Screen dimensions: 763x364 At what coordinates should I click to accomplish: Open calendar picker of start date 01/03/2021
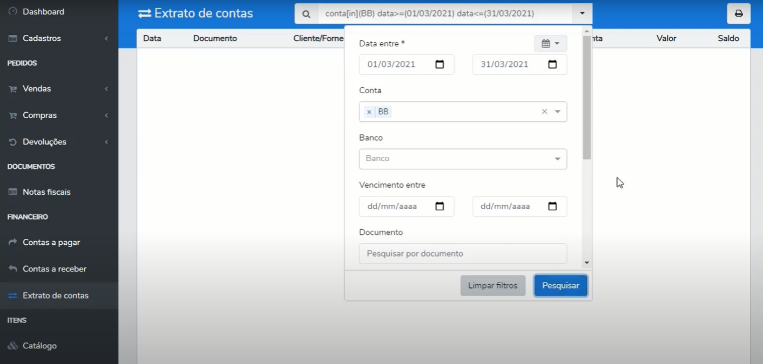pos(440,64)
